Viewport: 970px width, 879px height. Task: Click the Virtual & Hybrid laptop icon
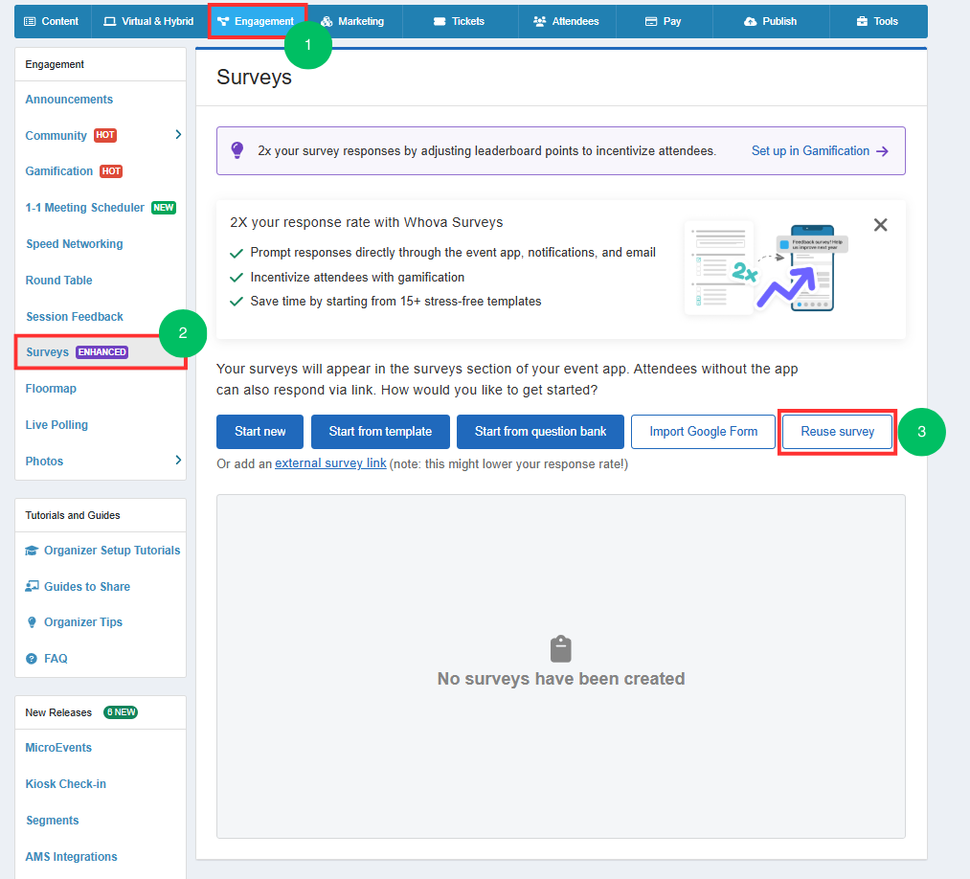109,21
